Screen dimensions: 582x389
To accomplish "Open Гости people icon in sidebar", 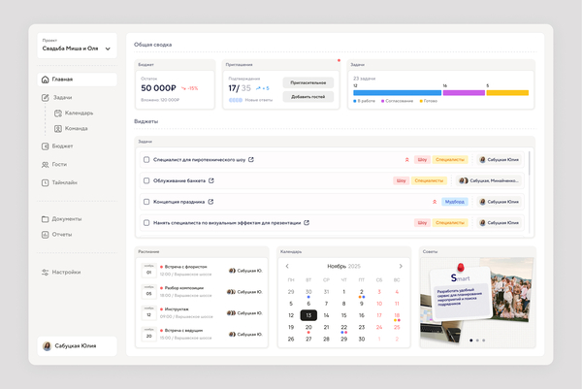I will click(x=45, y=165).
